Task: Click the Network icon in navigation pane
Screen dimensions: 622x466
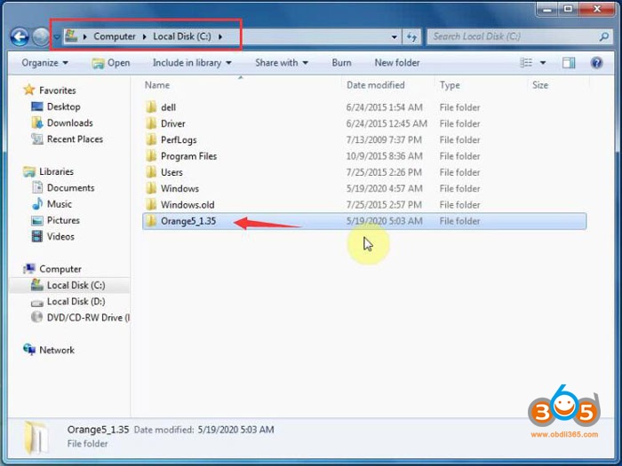Action: coord(29,350)
